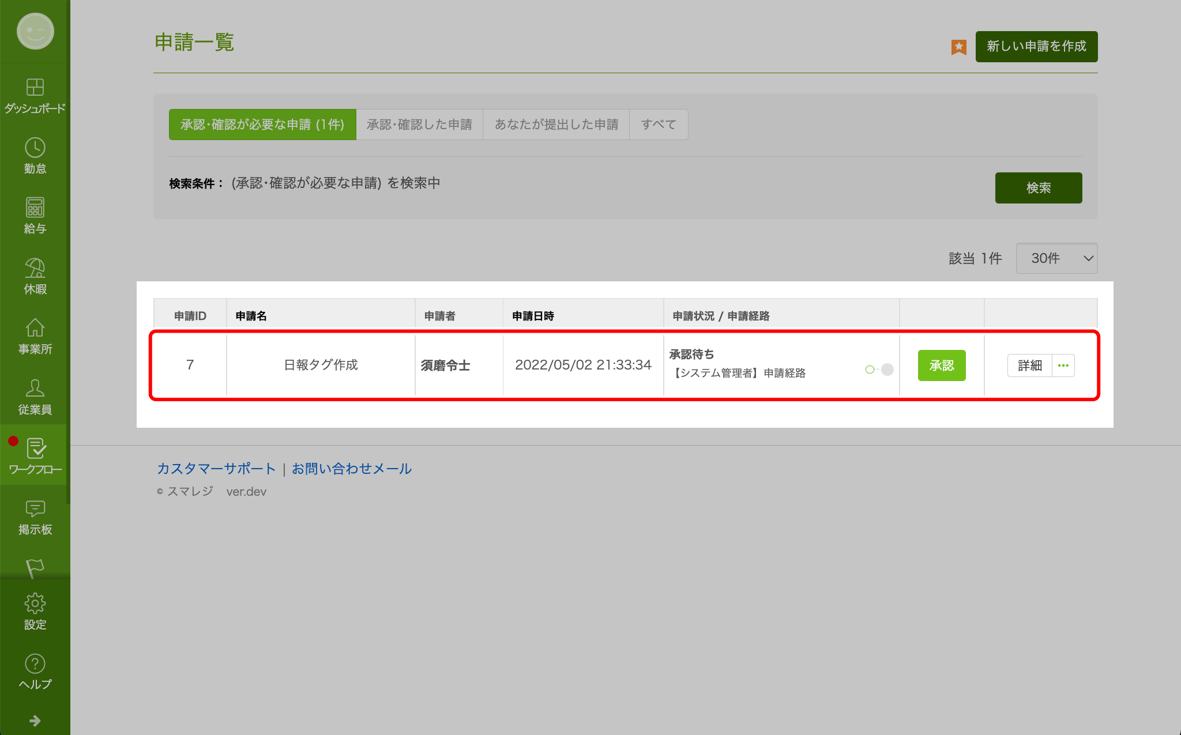The width and height of the screenshot is (1181, 735).
Task: Click the smiley avatar logo in sidebar
Action: (x=35, y=31)
